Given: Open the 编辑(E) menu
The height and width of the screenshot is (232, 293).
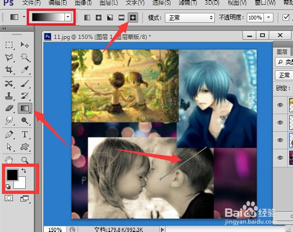Looking at the screenshot, I should (x=58, y=2).
